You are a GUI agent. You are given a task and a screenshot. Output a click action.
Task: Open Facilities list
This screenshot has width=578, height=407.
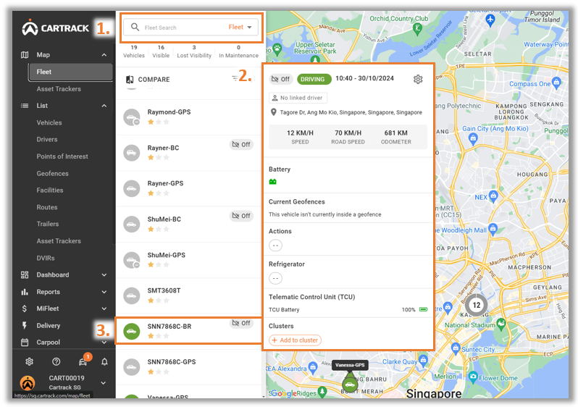[x=50, y=190]
